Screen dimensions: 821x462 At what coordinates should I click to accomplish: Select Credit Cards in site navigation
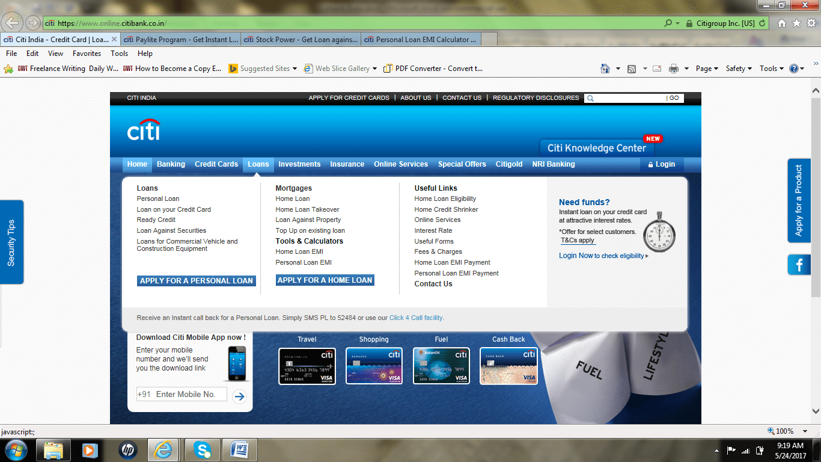pos(216,164)
